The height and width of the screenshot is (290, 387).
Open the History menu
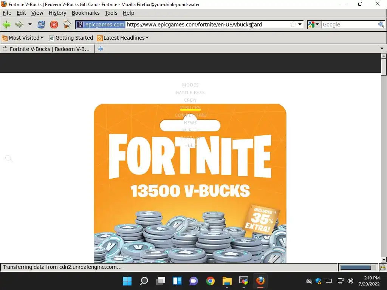57,13
